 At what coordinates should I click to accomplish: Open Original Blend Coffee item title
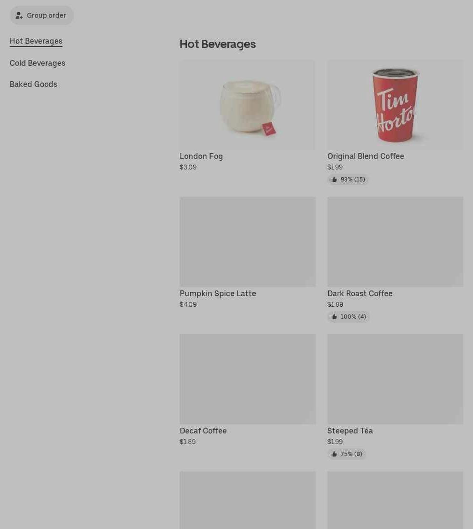point(365,156)
